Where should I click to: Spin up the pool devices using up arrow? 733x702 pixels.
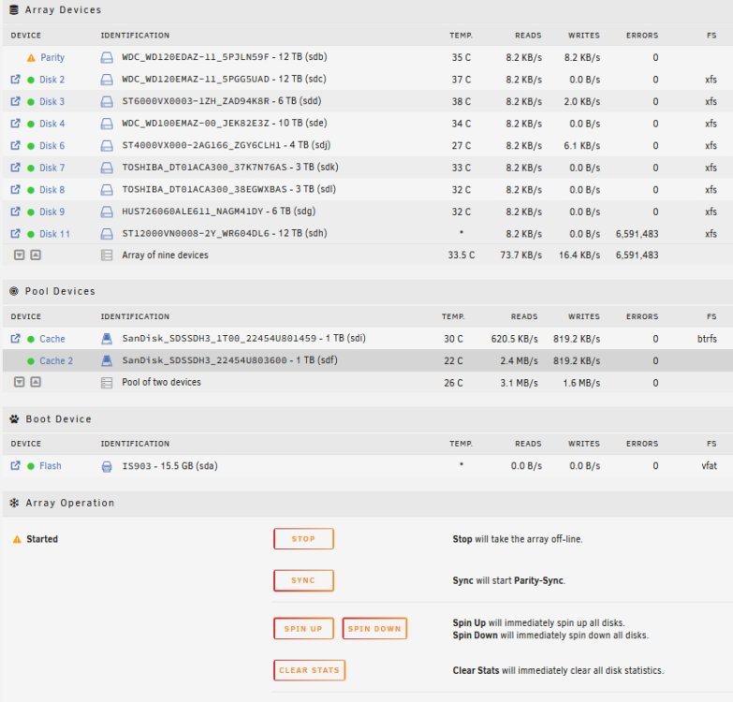[x=36, y=382]
